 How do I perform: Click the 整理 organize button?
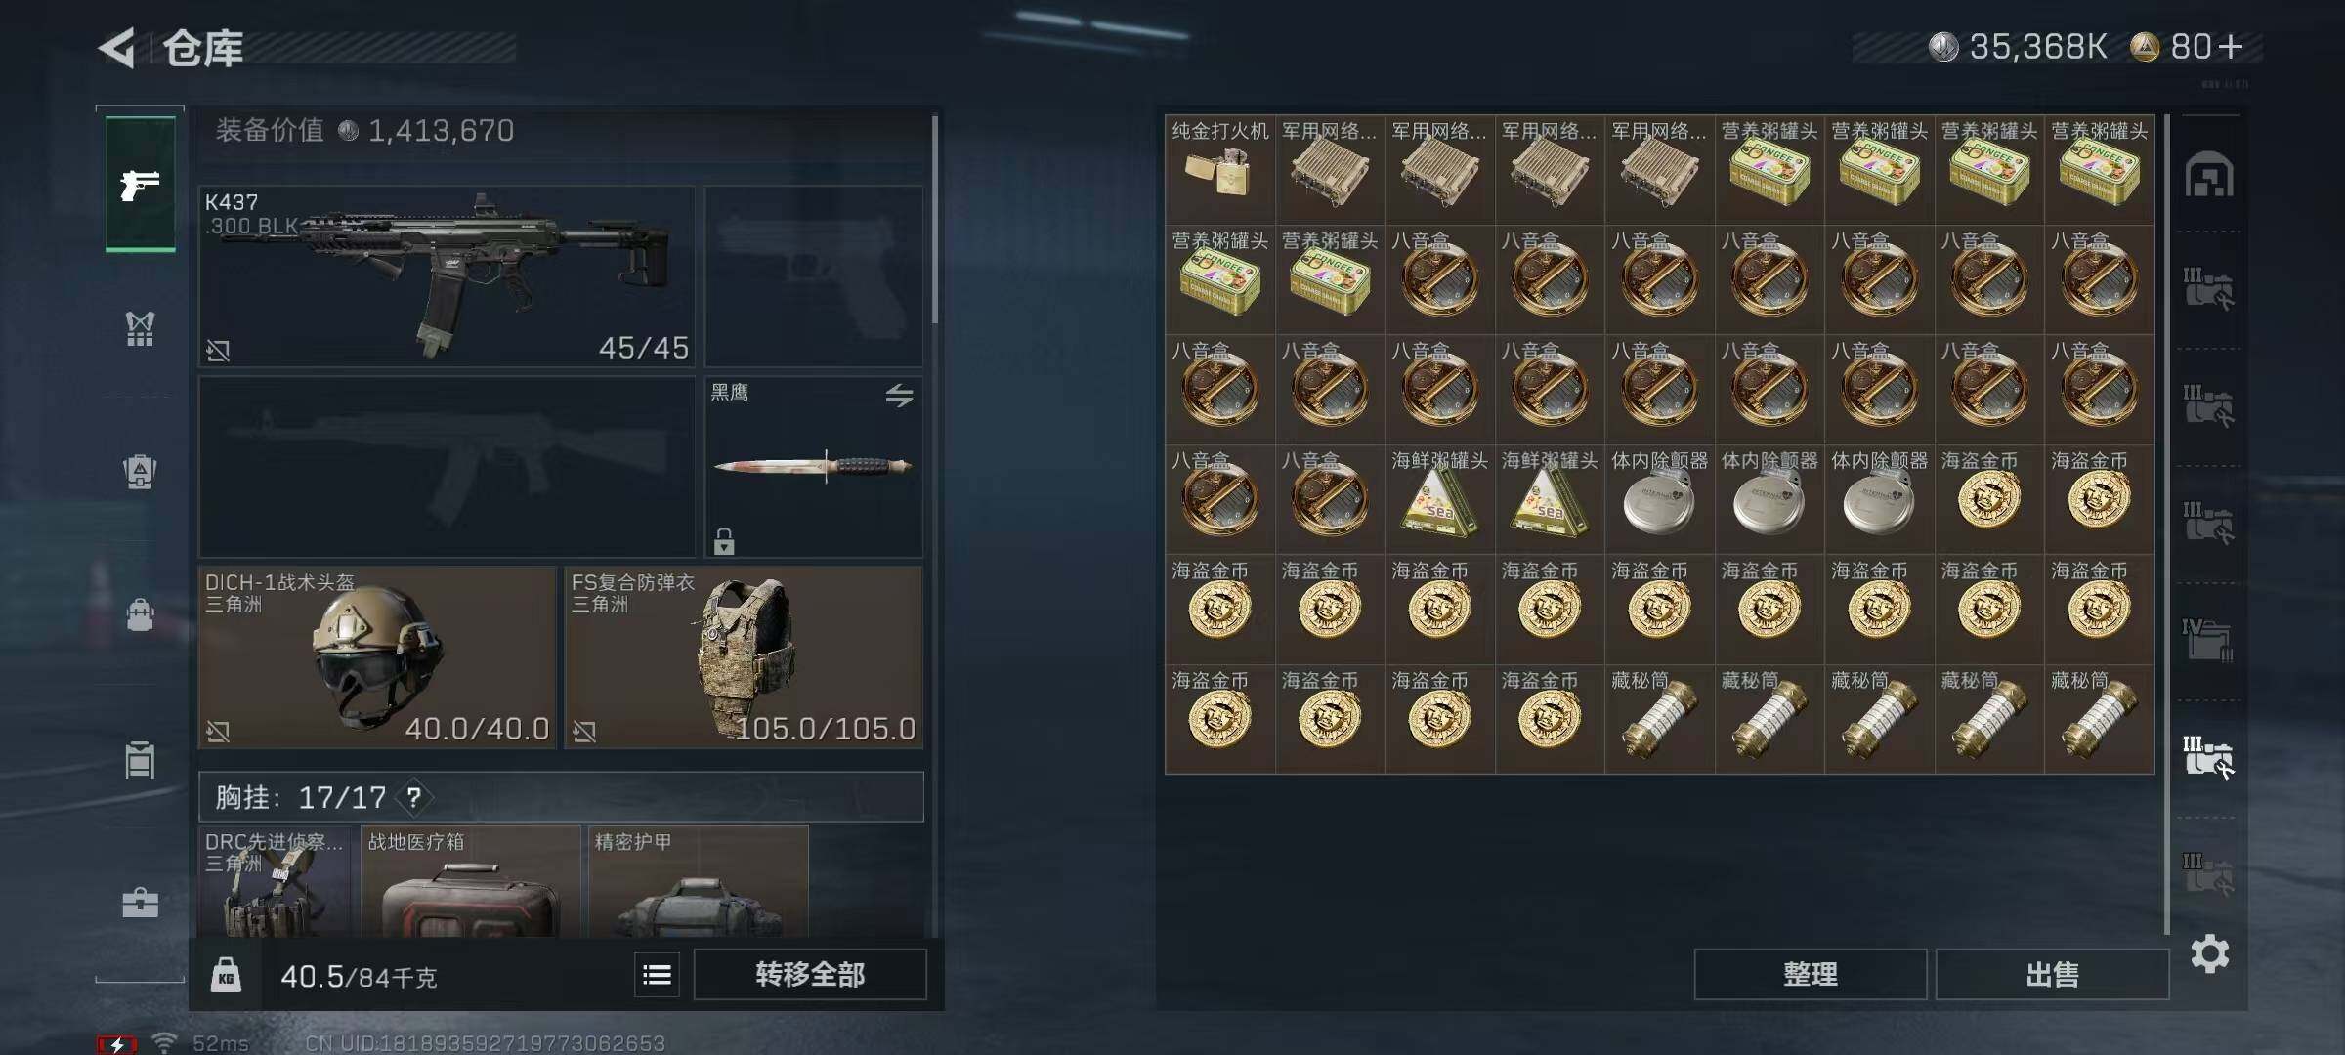click(1811, 974)
